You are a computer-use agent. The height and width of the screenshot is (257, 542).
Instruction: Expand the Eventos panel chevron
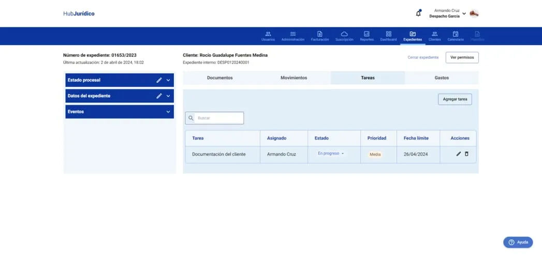pos(168,112)
